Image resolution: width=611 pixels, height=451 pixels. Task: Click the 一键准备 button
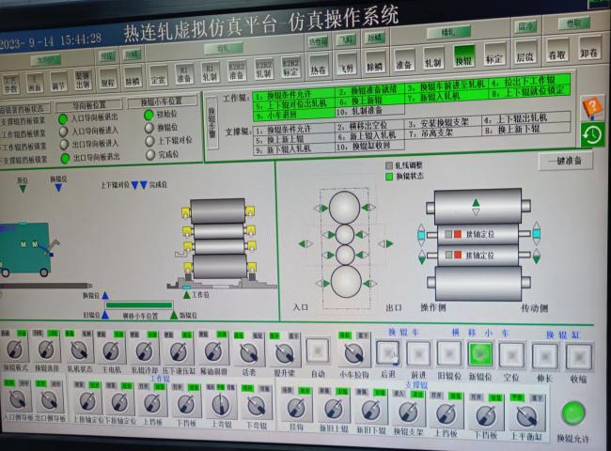point(565,161)
